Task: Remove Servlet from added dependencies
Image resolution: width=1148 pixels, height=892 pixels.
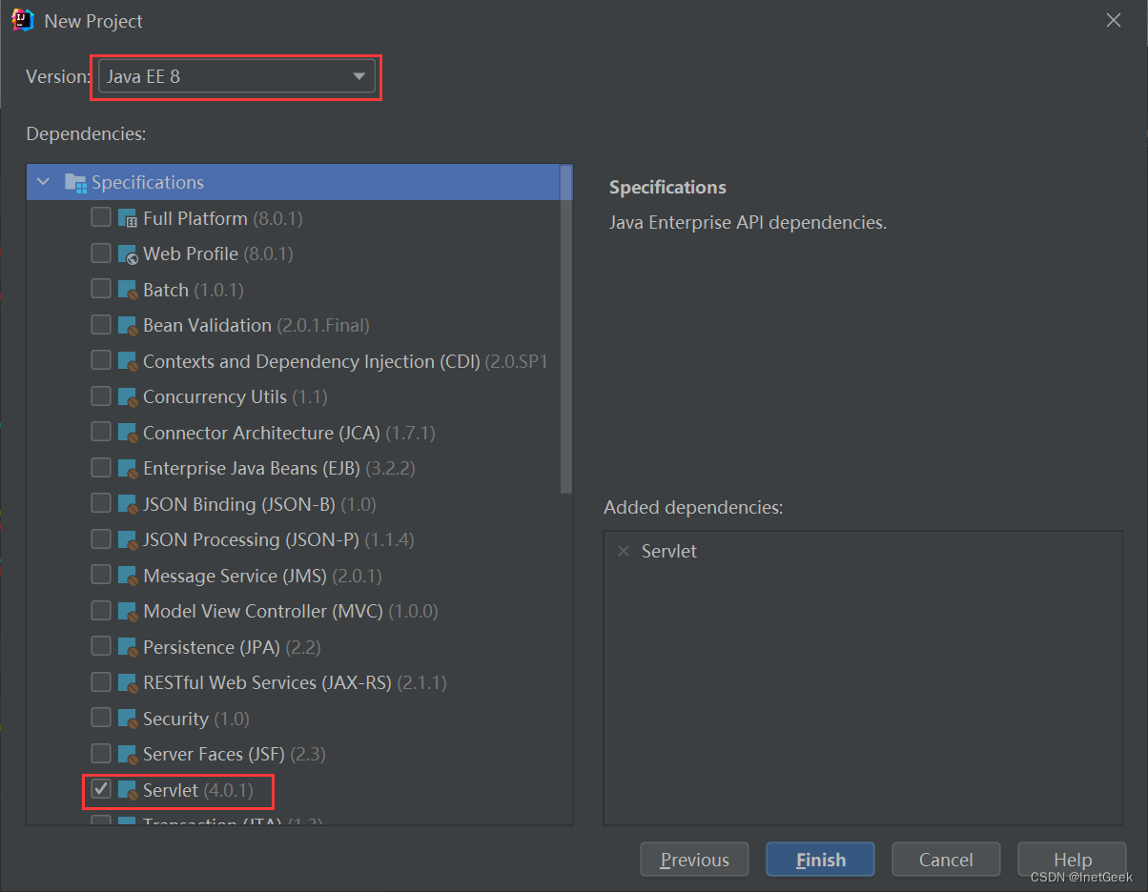Action: pos(624,551)
